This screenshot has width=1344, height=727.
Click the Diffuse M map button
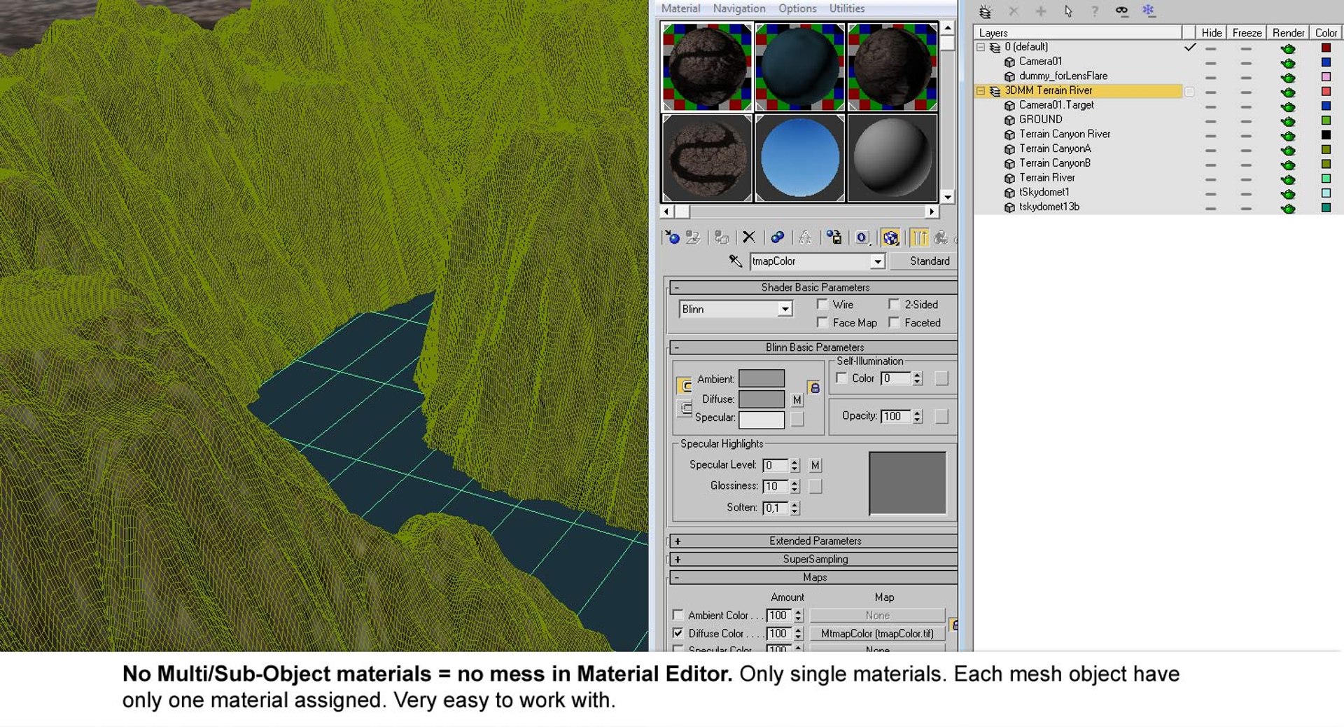point(797,399)
